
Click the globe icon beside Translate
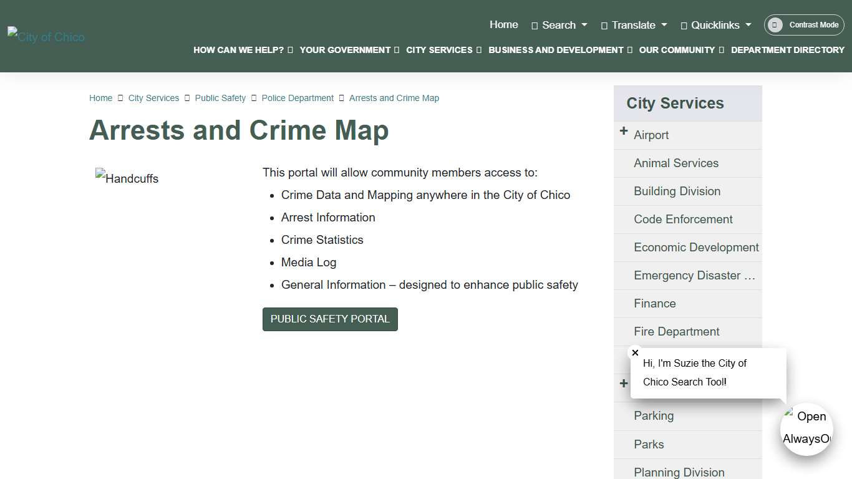603,25
